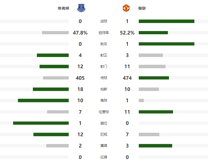Click Manchester United's green 黄牌 bar
Viewport: 208px width, 167px height.
coord(155,146)
